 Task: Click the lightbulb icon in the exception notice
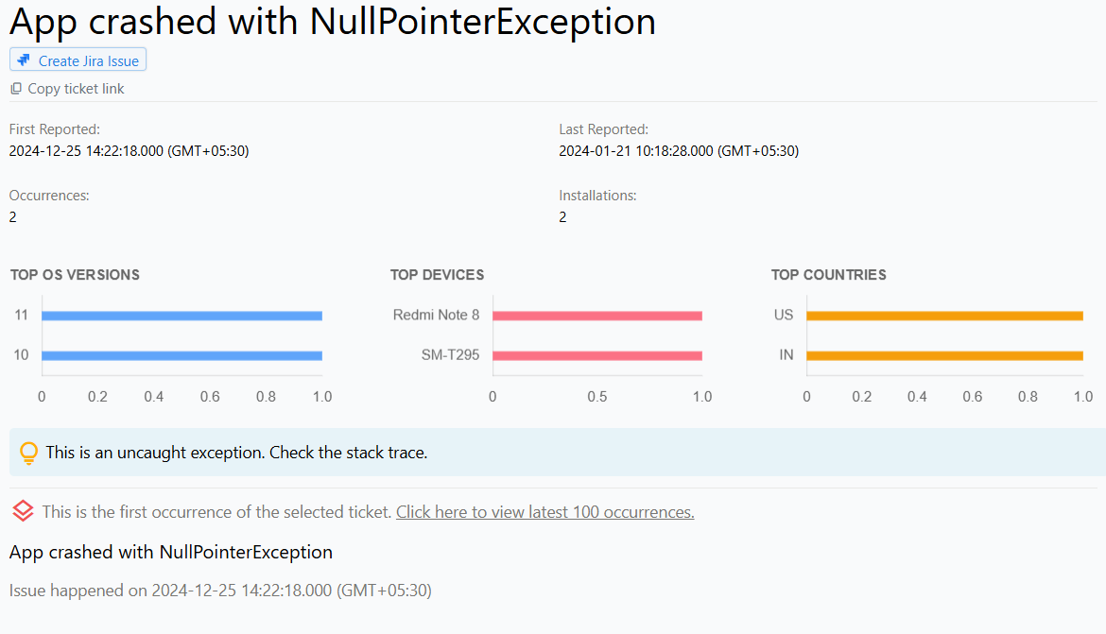pyautogui.click(x=29, y=454)
